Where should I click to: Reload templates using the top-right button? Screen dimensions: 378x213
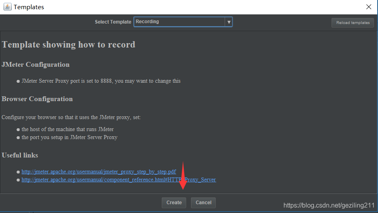[x=353, y=23]
